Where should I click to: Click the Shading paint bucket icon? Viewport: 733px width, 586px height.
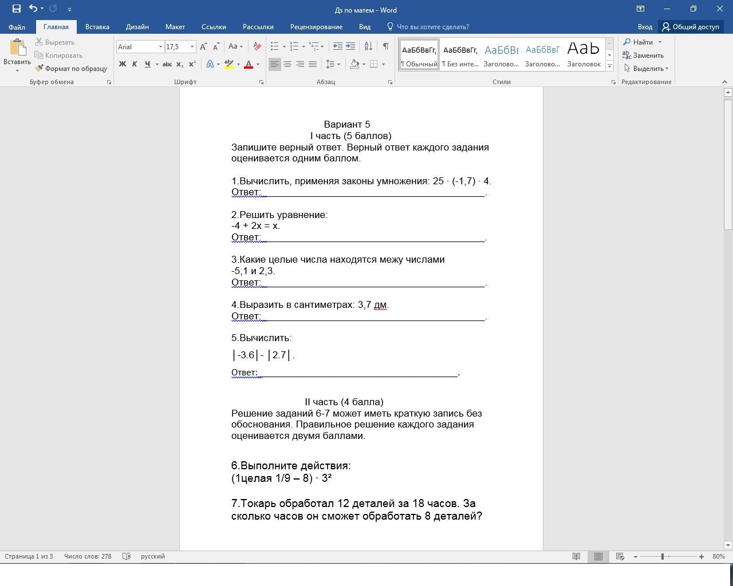[354, 64]
